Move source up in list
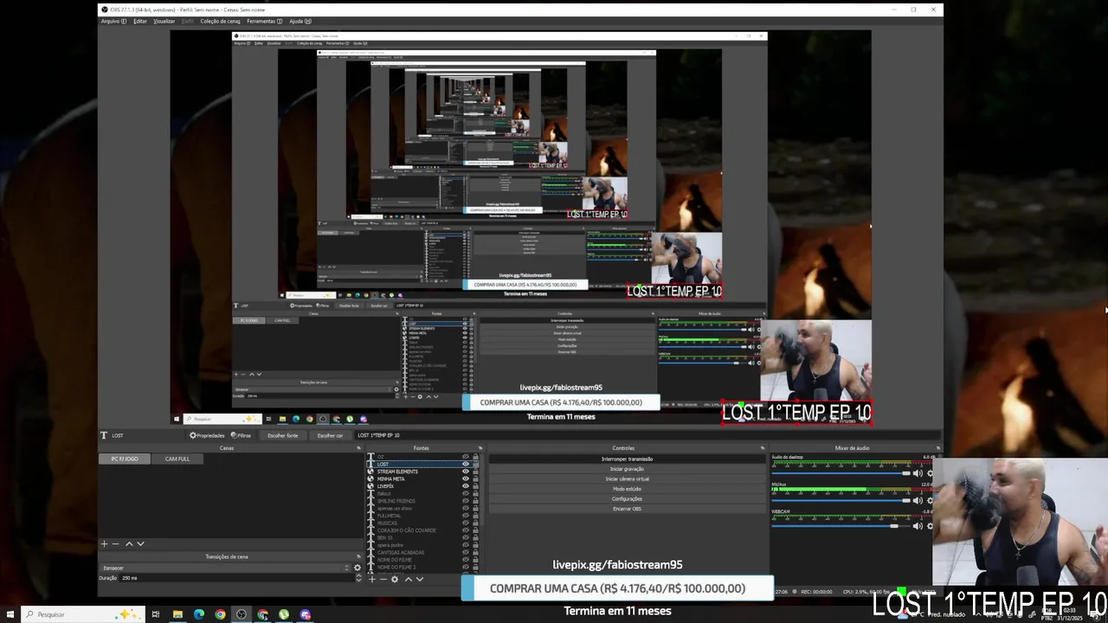This screenshot has height=623, width=1108. point(409,579)
